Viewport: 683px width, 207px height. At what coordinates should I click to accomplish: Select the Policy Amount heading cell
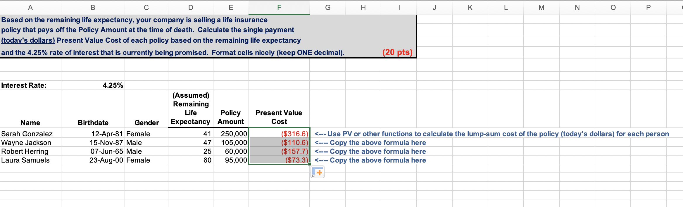click(231, 108)
